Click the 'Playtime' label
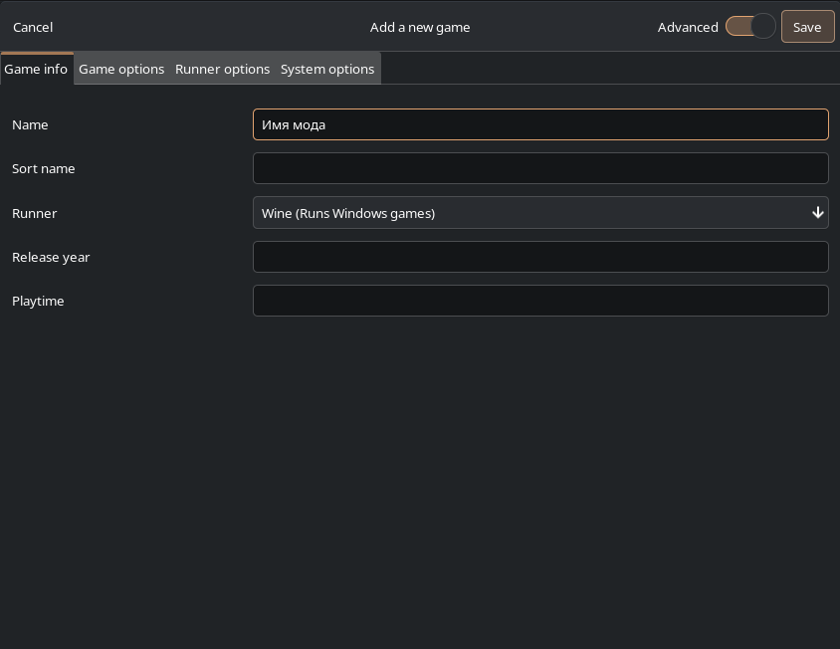Image resolution: width=840 pixels, height=649 pixels. pyautogui.click(x=38, y=301)
